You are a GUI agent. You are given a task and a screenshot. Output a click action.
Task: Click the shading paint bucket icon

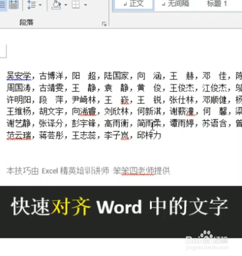[x=56, y=5]
